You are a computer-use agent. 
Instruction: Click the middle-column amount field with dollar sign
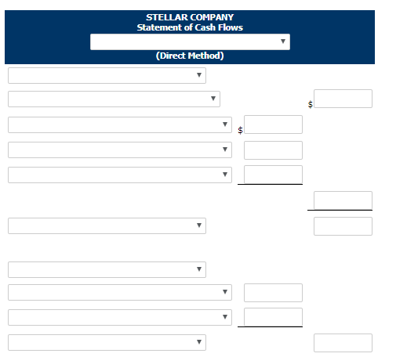tap(273, 124)
